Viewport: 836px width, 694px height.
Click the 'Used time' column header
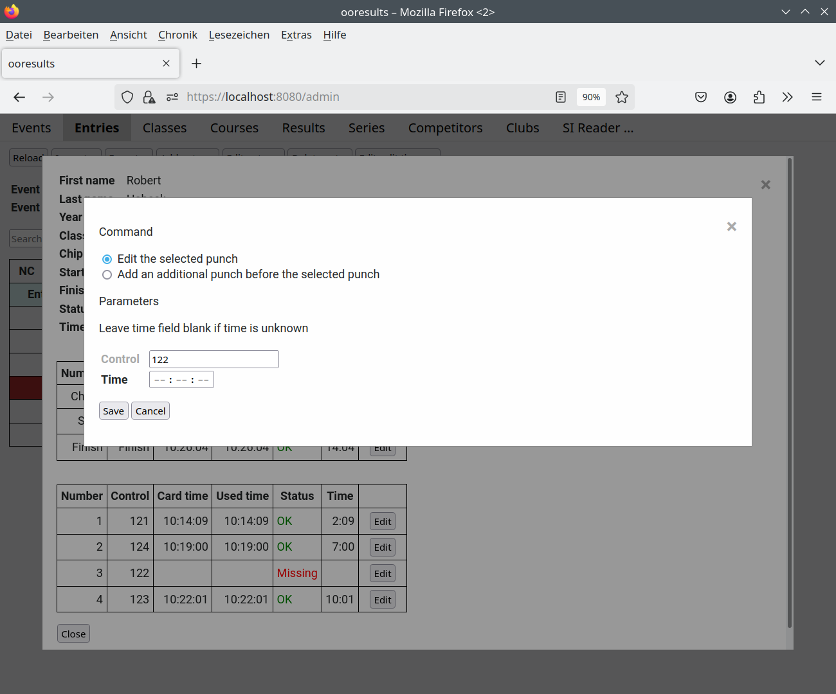tap(242, 496)
